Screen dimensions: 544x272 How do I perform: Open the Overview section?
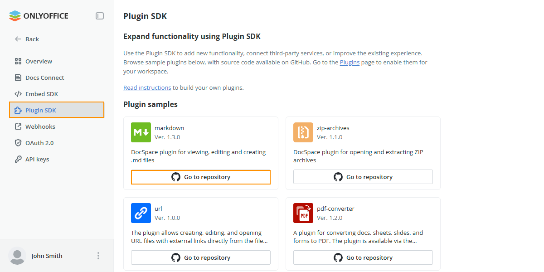point(57,61)
